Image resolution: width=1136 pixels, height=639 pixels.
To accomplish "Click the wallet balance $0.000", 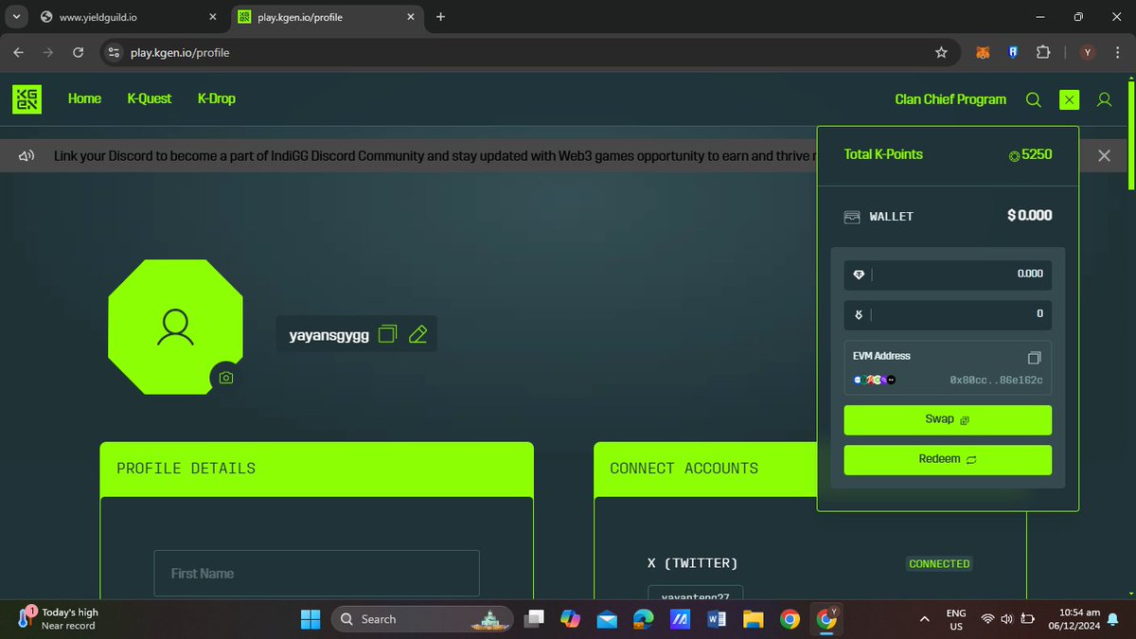I will pyautogui.click(x=1030, y=216).
